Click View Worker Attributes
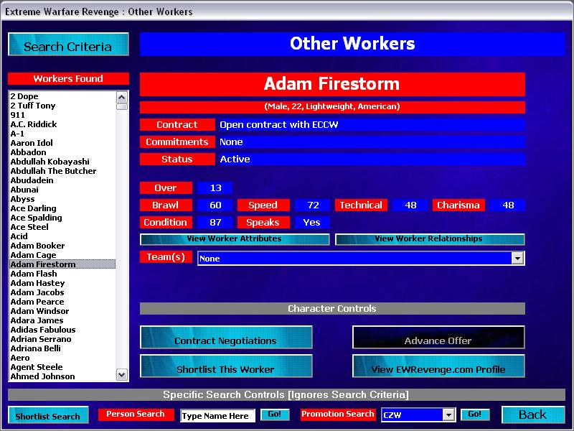 235,239
